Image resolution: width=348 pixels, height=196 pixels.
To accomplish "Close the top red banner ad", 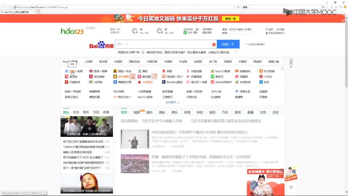I will (343, 21).
